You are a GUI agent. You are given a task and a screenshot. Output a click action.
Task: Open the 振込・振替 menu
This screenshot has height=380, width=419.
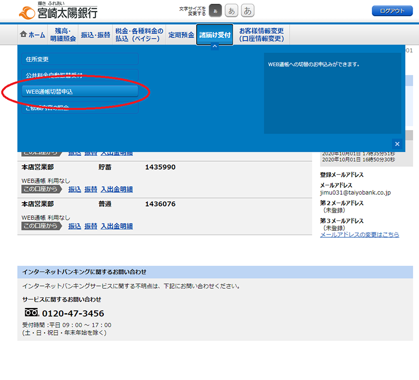pos(95,35)
